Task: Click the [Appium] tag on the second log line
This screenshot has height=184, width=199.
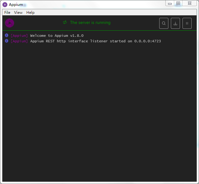Action: (19, 41)
